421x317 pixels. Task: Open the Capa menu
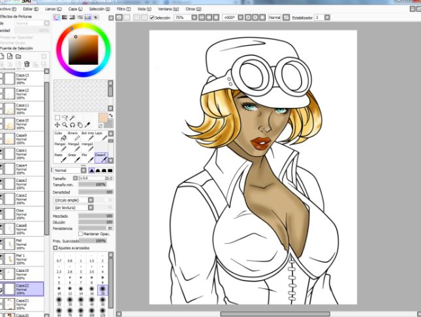click(75, 9)
